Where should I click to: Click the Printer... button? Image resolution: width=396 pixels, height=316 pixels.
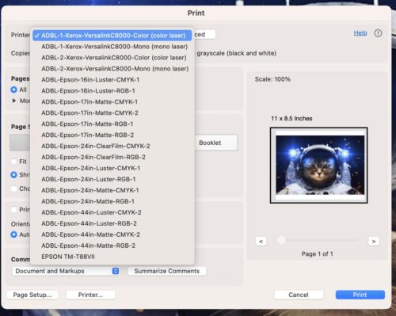point(90,295)
